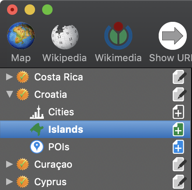The height and width of the screenshot is (190, 192).
Task: Click the Show URL arrow icon
Action: tap(173, 36)
